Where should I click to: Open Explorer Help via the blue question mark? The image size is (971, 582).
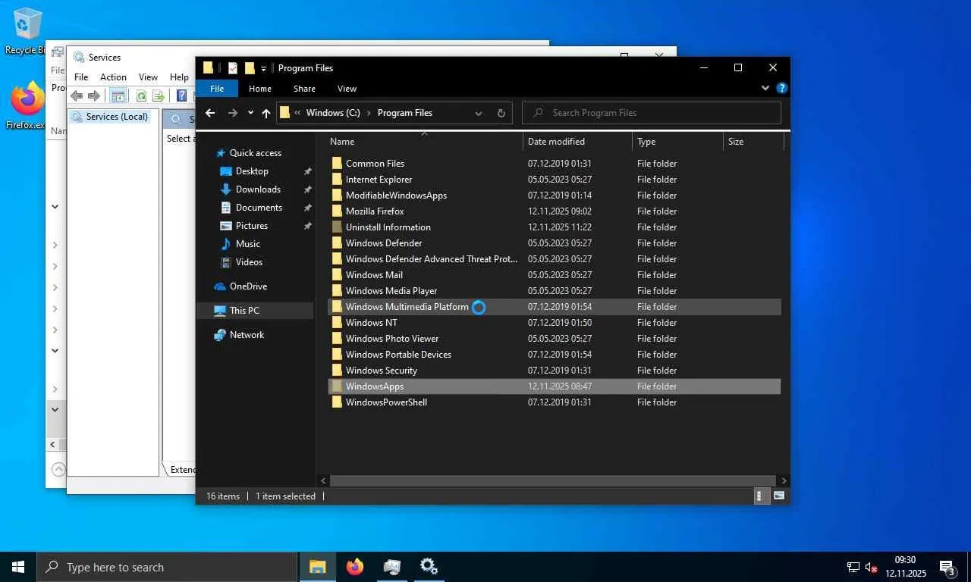click(x=781, y=88)
